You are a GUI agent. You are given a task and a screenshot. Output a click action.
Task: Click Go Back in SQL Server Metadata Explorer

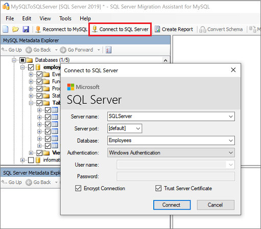(x=38, y=182)
